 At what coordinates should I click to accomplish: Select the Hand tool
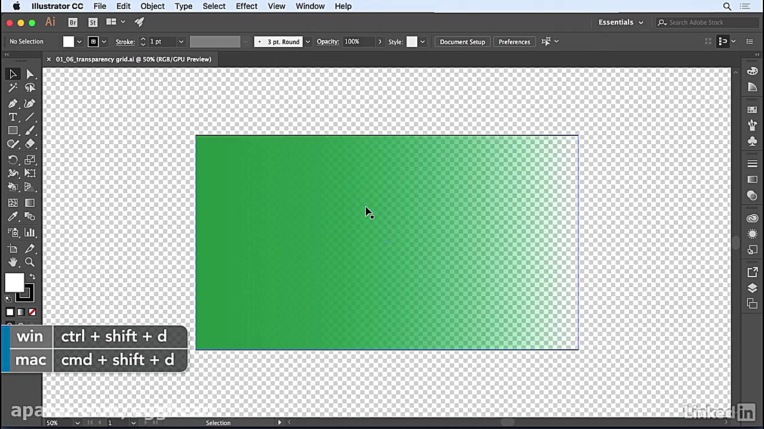(13, 262)
